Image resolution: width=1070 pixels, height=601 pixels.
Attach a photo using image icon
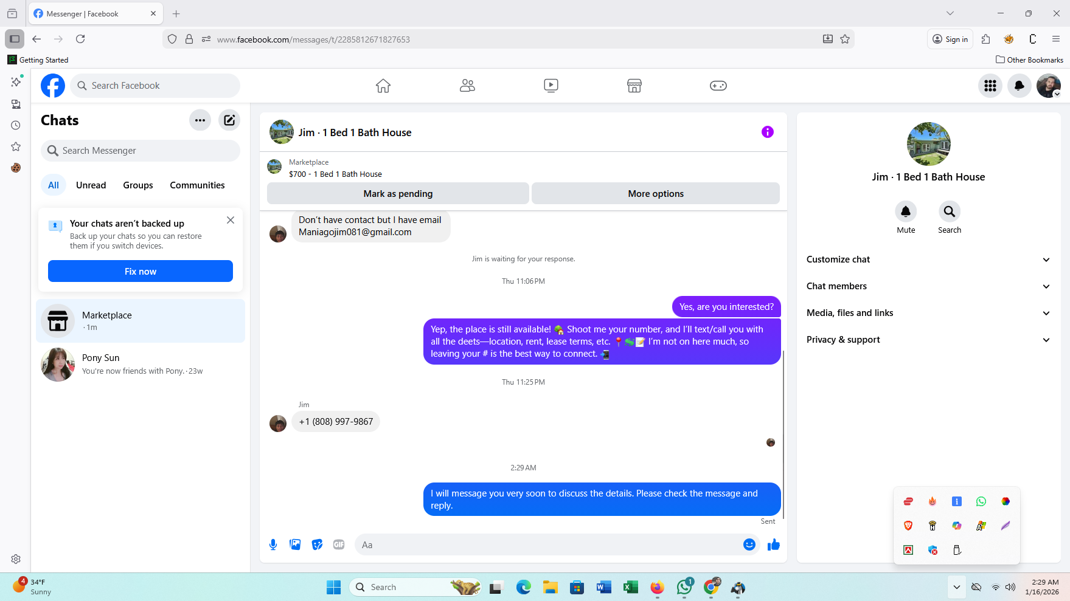coord(295,544)
